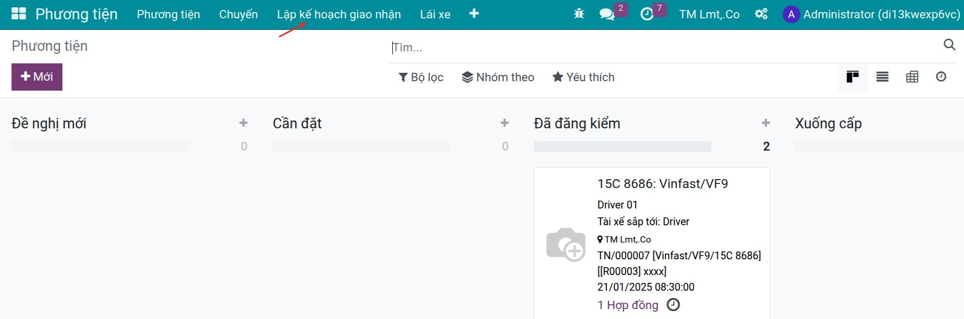This screenshot has height=319, width=964.
Task: Click the Driver 01 text on card
Action: pos(617,205)
